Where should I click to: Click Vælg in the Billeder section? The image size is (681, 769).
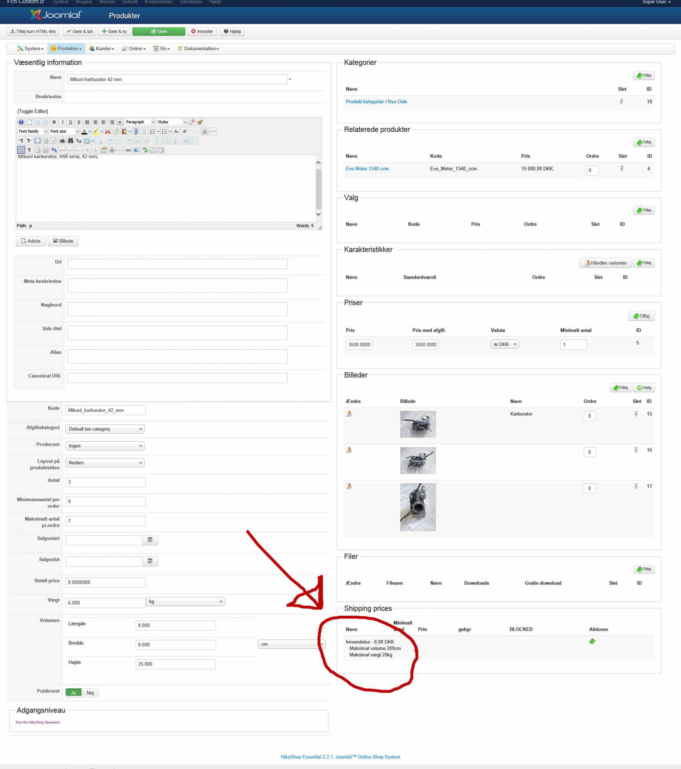tap(644, 388)
